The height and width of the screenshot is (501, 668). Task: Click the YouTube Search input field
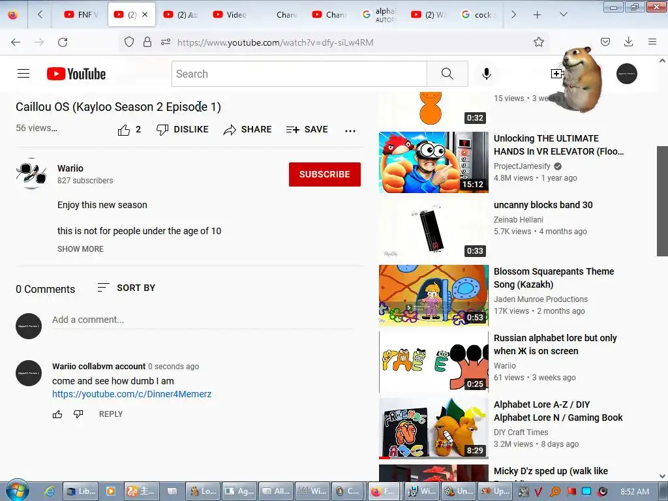[299, 74]
